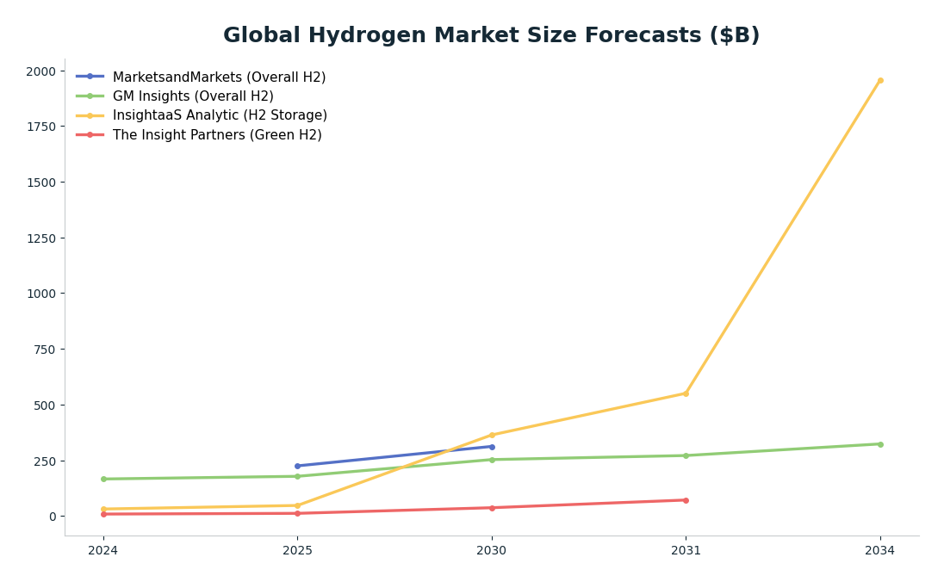Click the red Insight Partners legend marker
This screenshot has width=944, height=582.
[90, 135]
